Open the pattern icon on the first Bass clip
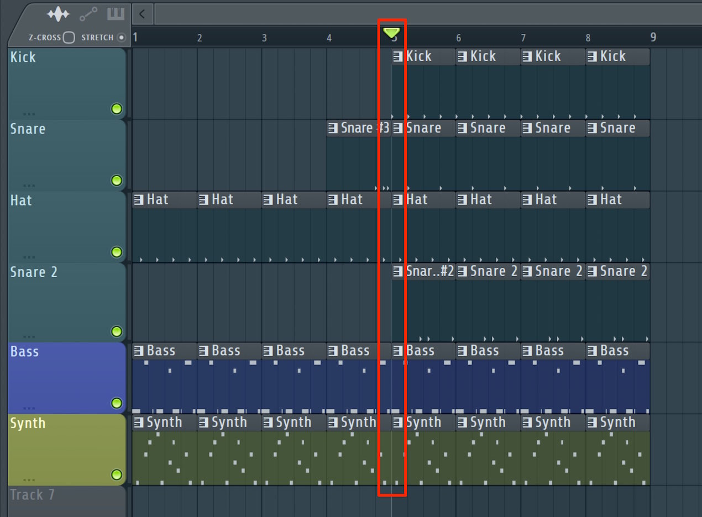 coord(138,351)
